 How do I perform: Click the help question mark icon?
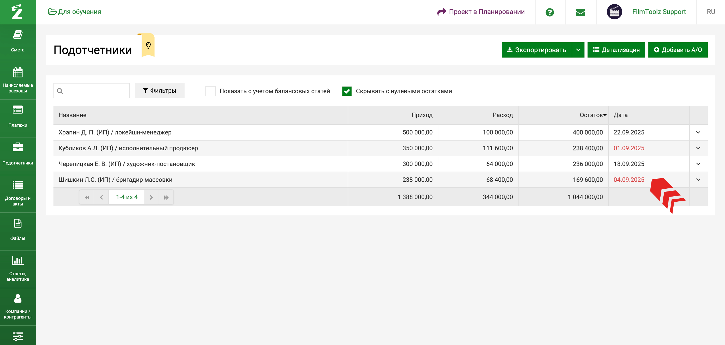tap(549, 12)
